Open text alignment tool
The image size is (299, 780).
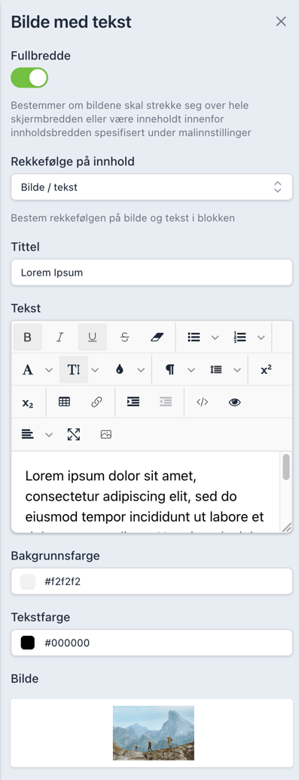coord(28,435)
